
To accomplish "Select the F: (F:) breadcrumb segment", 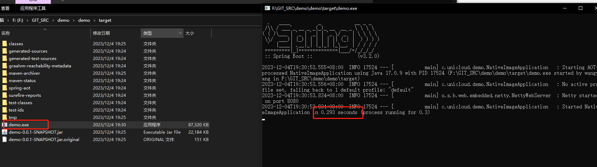I will 18,20.
